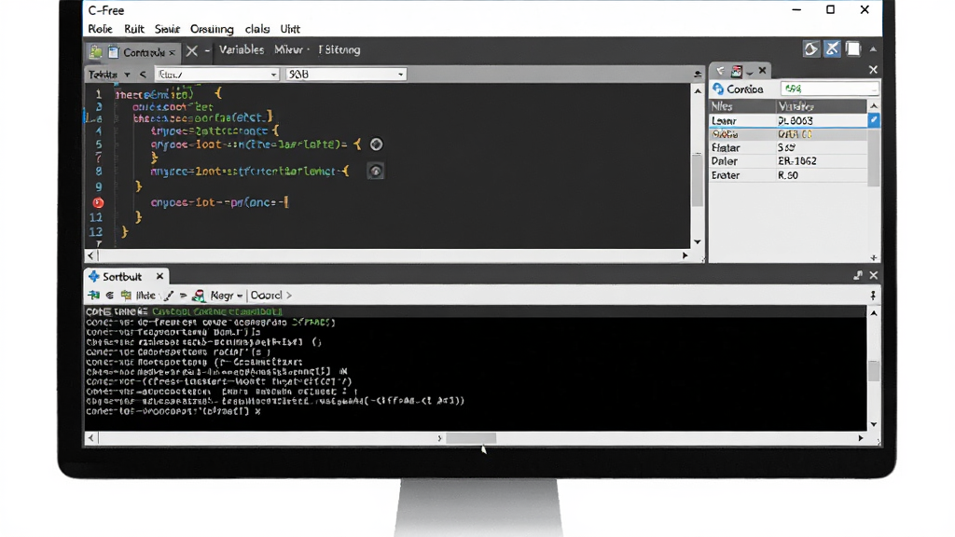The height and width of the screenshot is (537, 955).
Task: Click the red icon in the right panel tab strip
Action: pyautogui.click(x=737, y=71)
